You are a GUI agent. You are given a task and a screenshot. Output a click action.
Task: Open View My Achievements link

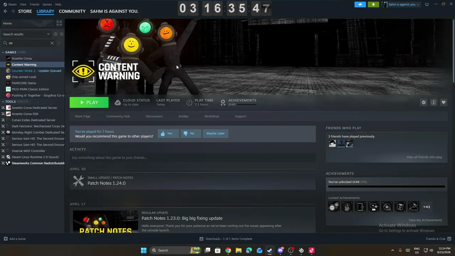pos(425,220)
